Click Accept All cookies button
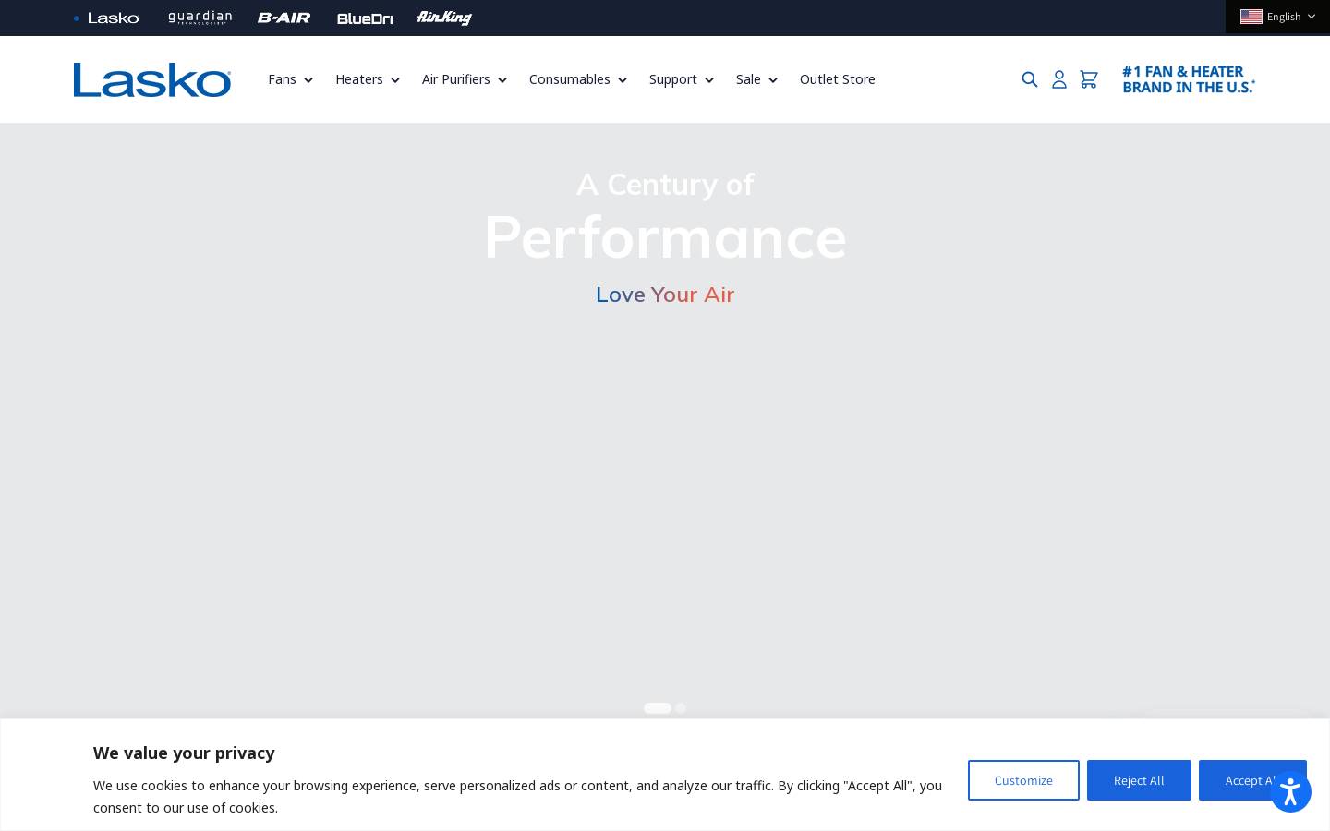 pos(1252,780)
